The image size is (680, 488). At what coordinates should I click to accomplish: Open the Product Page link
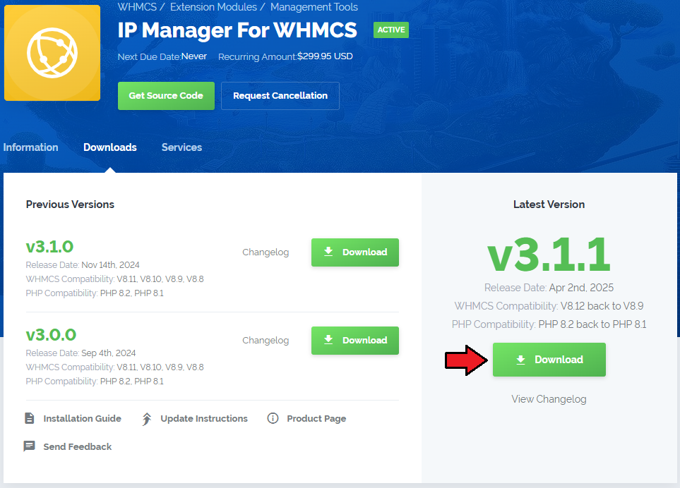[316, 418]
